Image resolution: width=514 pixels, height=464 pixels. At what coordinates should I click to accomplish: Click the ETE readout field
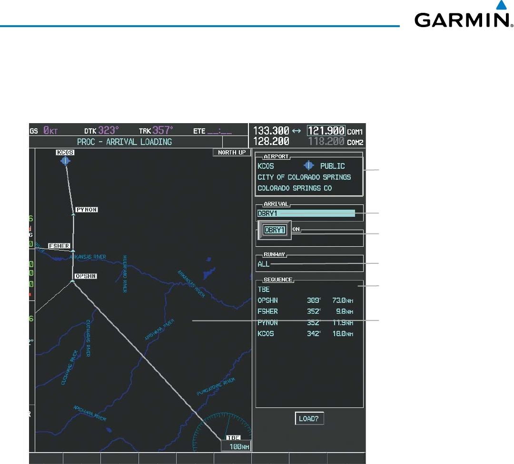(212, 131)
